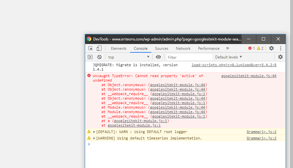This screenshot has height=168, width=293.
Task: Open DevTools settings gear in tab bar
Action: tap(271, 49)
